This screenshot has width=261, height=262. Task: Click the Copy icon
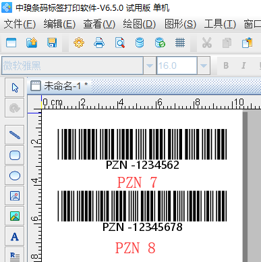point(227,43)
